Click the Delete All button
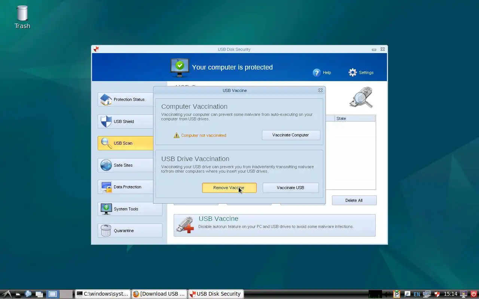 [x=354, y=200]
